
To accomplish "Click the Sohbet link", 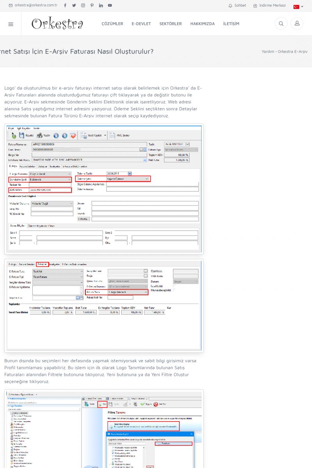I will coord(237,5).
